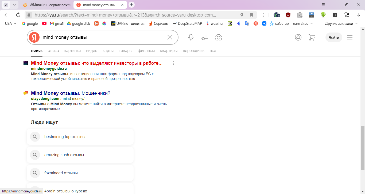
Task: Start voice search with microphone icon
Action: (x=191, y=37)
